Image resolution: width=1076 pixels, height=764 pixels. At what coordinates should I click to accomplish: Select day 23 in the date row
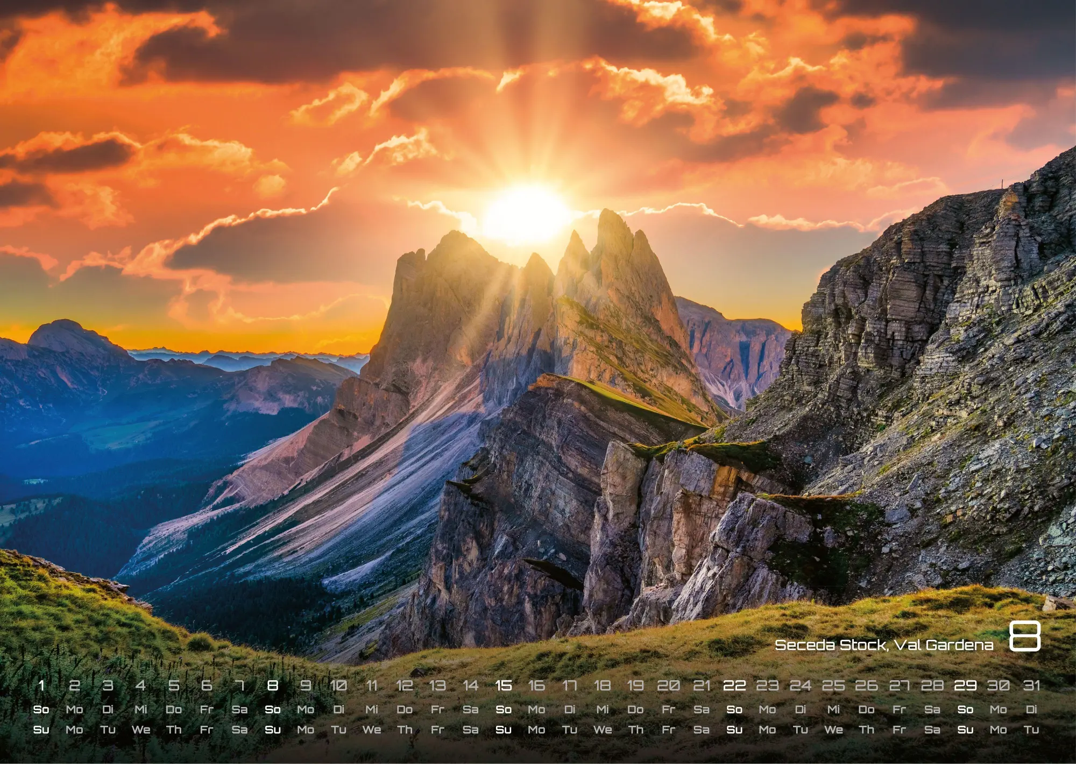point(767,685)
